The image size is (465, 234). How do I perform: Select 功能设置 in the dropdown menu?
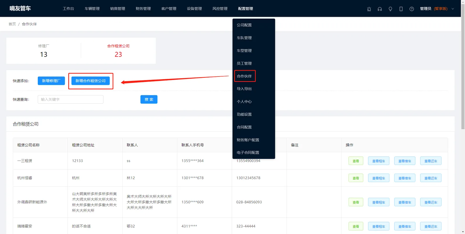(254, 114)
